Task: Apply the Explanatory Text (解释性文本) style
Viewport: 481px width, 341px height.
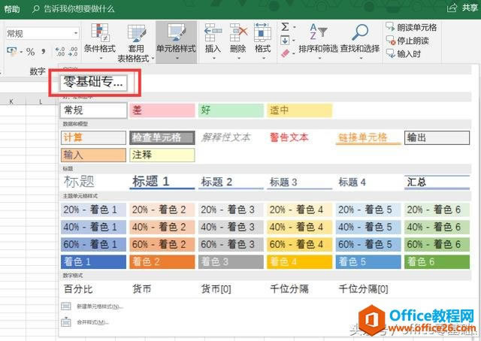Action: 231,137
